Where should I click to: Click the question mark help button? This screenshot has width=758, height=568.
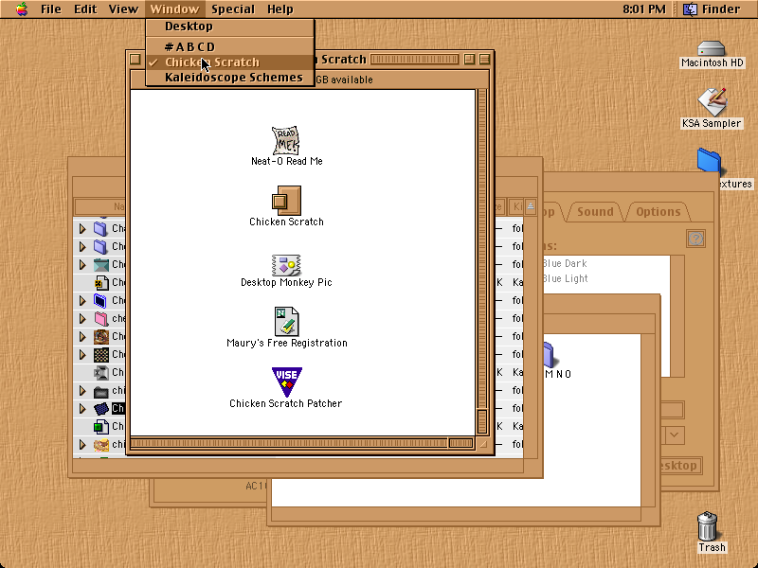695,239
